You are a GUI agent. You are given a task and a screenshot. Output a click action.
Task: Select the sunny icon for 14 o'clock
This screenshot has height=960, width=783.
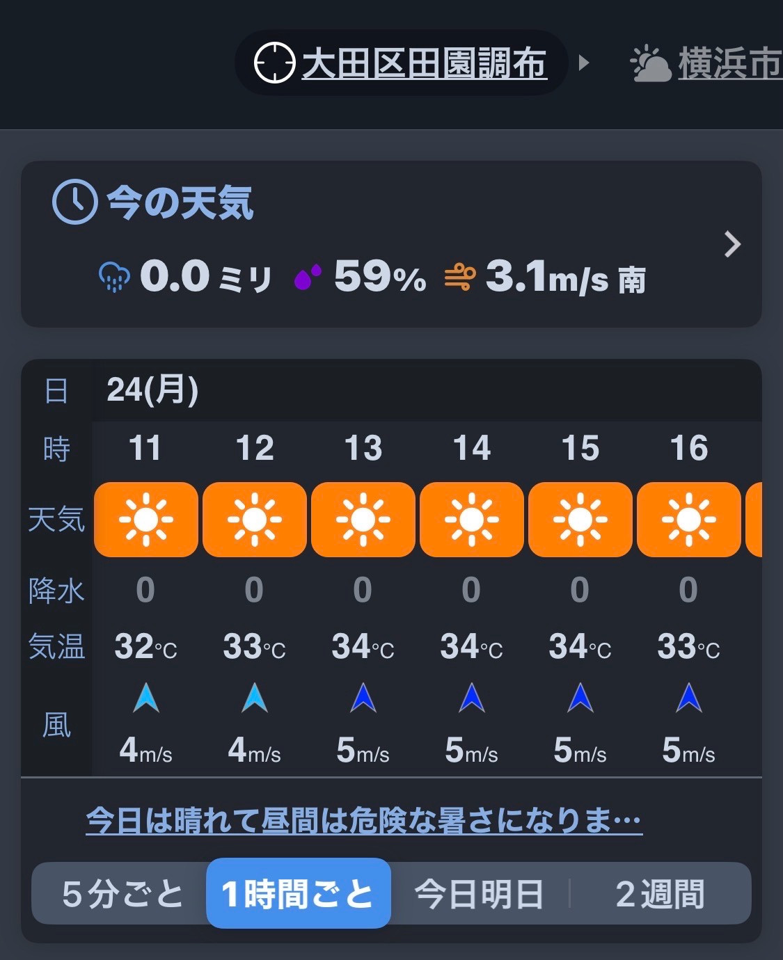(472, 520)
